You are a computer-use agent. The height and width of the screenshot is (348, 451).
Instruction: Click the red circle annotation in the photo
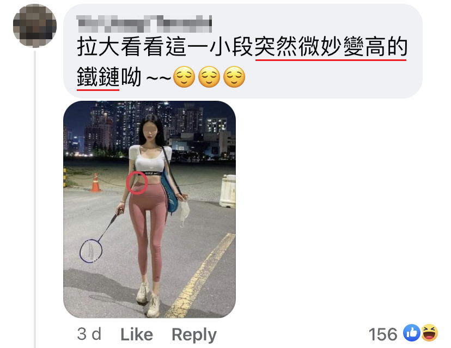pos(137,183)
